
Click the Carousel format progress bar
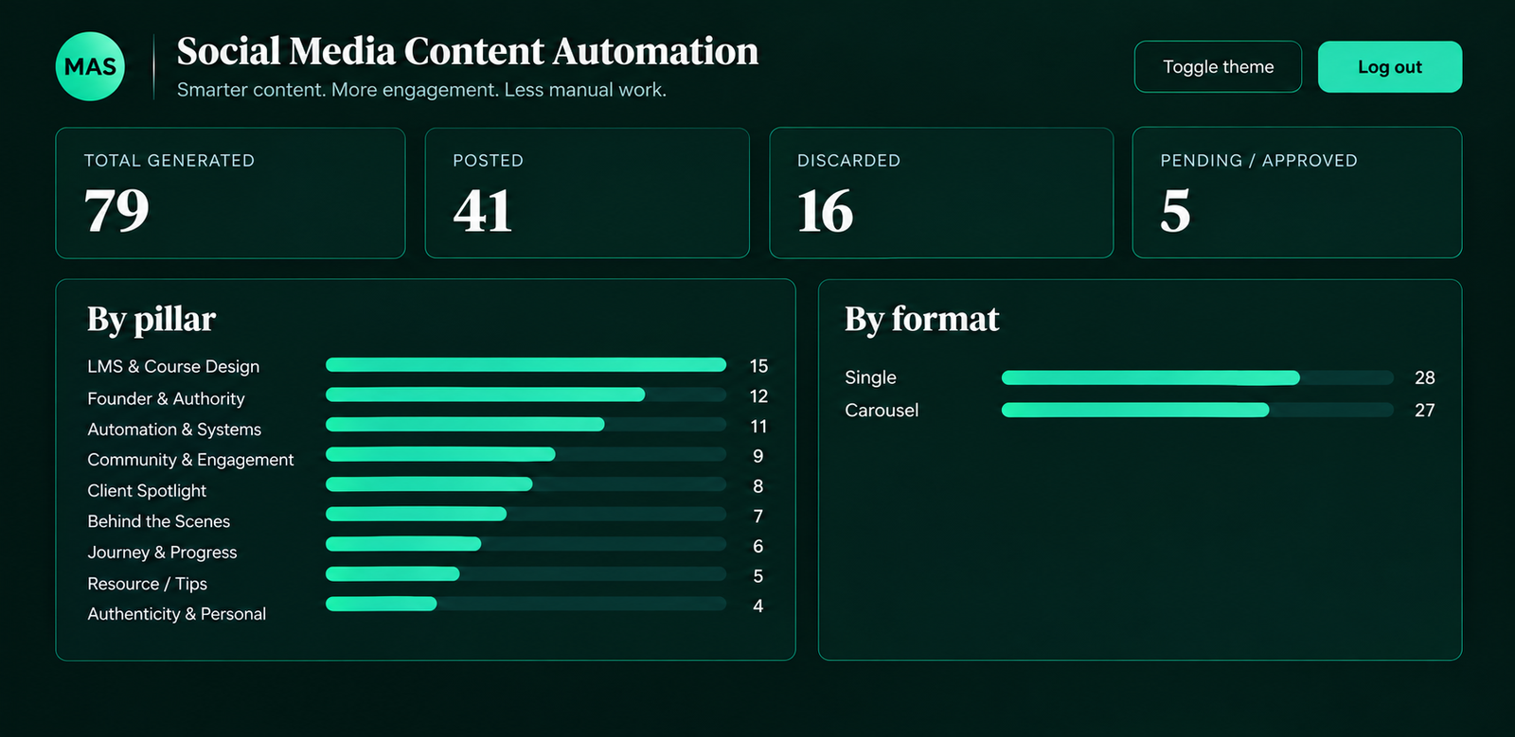[x=1198, y=410]
